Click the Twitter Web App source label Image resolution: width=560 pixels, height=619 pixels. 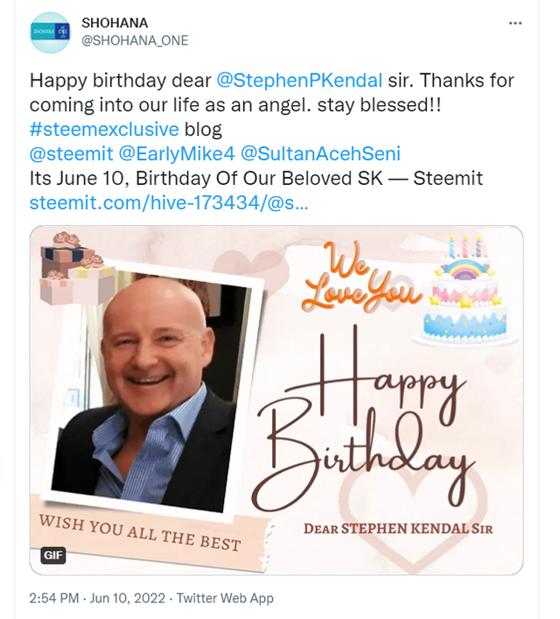click(x=225, y=598)
